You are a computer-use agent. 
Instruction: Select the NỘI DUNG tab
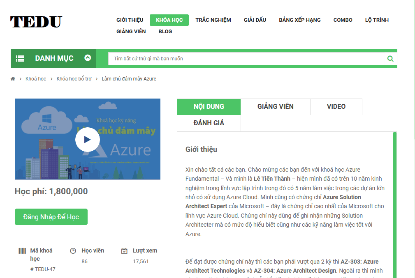click(209, 106)
